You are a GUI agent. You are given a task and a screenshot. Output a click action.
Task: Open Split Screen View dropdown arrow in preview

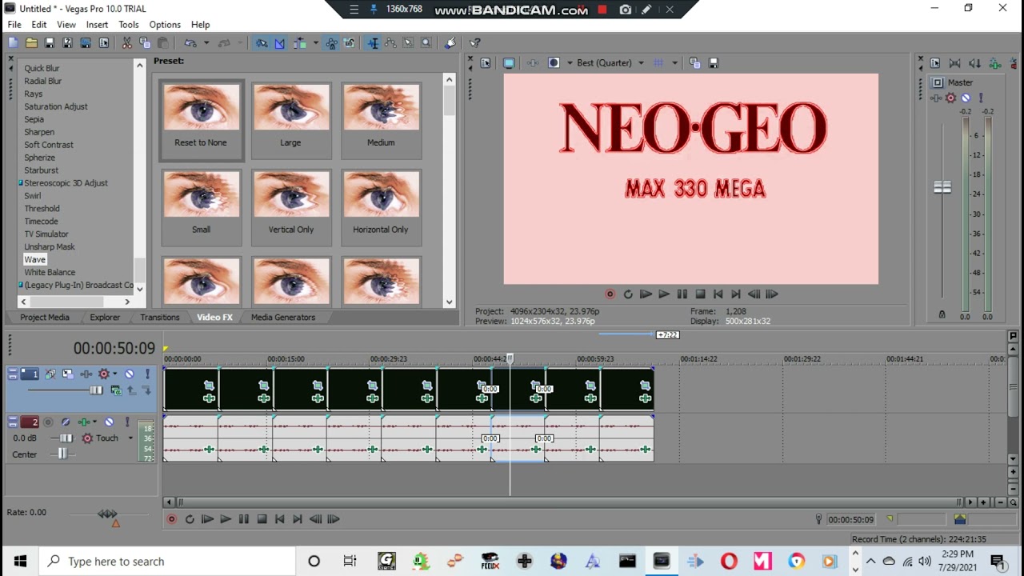tap(570, 63)
